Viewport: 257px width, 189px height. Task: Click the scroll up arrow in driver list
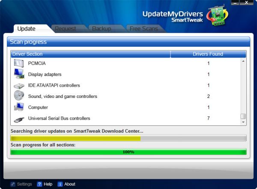click(243, 61)
